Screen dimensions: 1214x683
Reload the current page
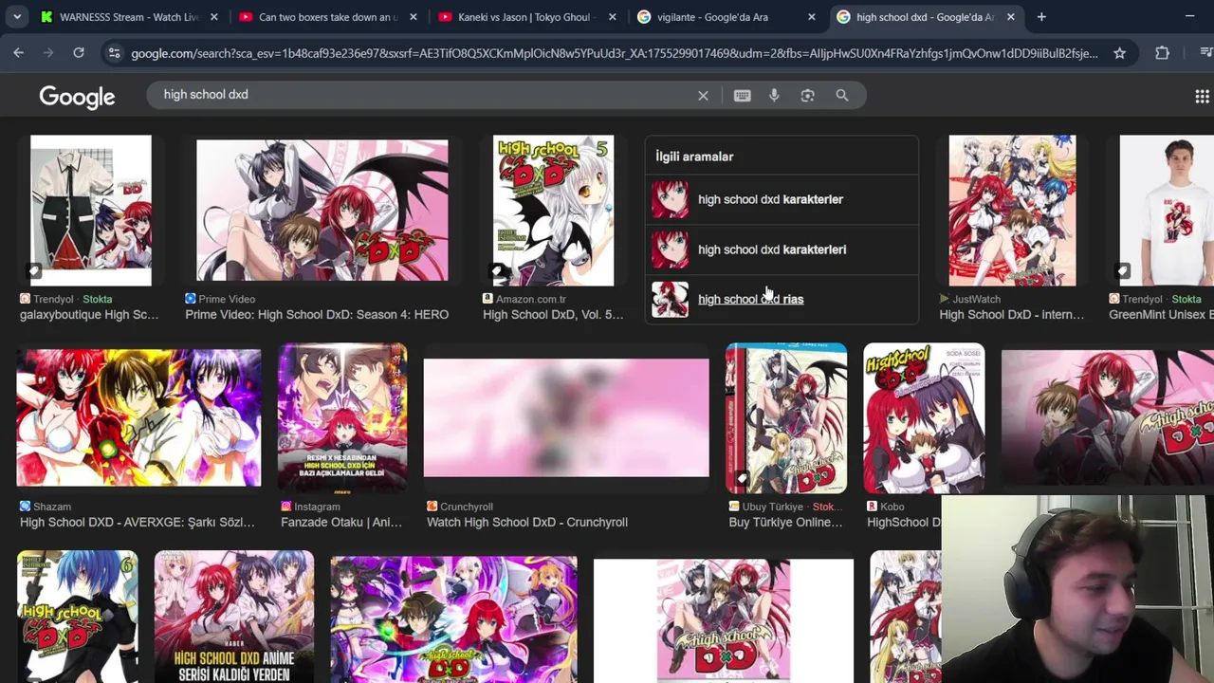(79, 53)
